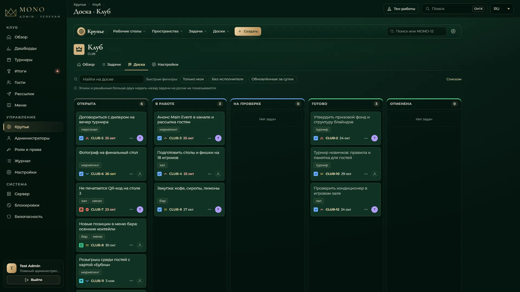Viewport: 520px width, 292px height.
Task: Click the story type icon on CLUB-8
Action: click(x=81, y=245)
